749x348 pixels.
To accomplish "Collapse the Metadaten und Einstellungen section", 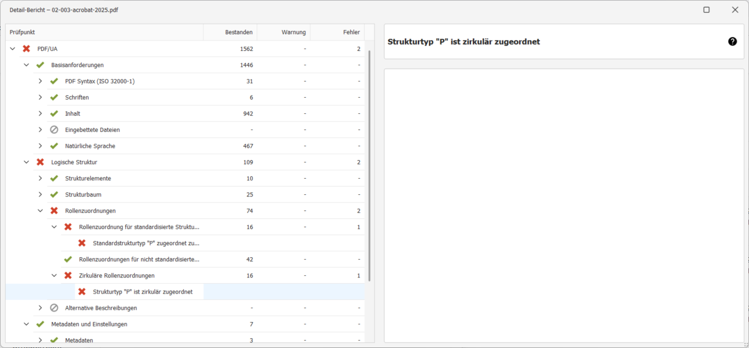I will 27,324.
